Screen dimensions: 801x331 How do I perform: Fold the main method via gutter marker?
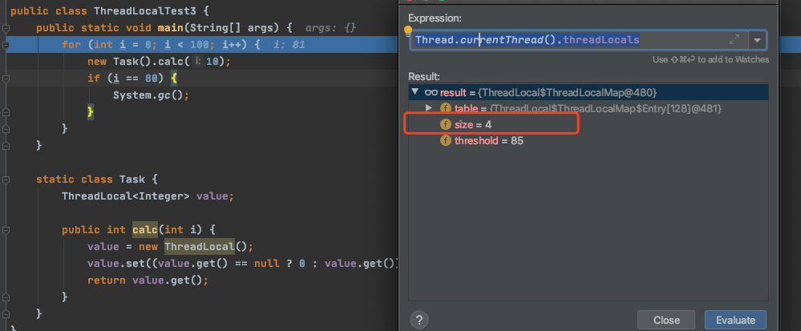coord(6,27)
